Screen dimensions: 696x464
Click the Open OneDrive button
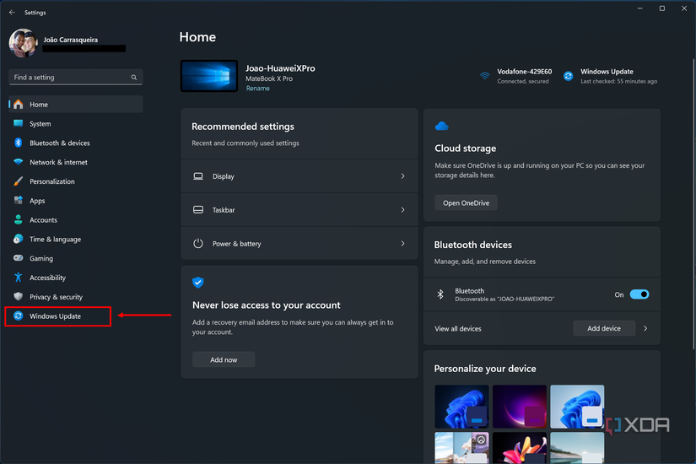click(x=466, y=203)
